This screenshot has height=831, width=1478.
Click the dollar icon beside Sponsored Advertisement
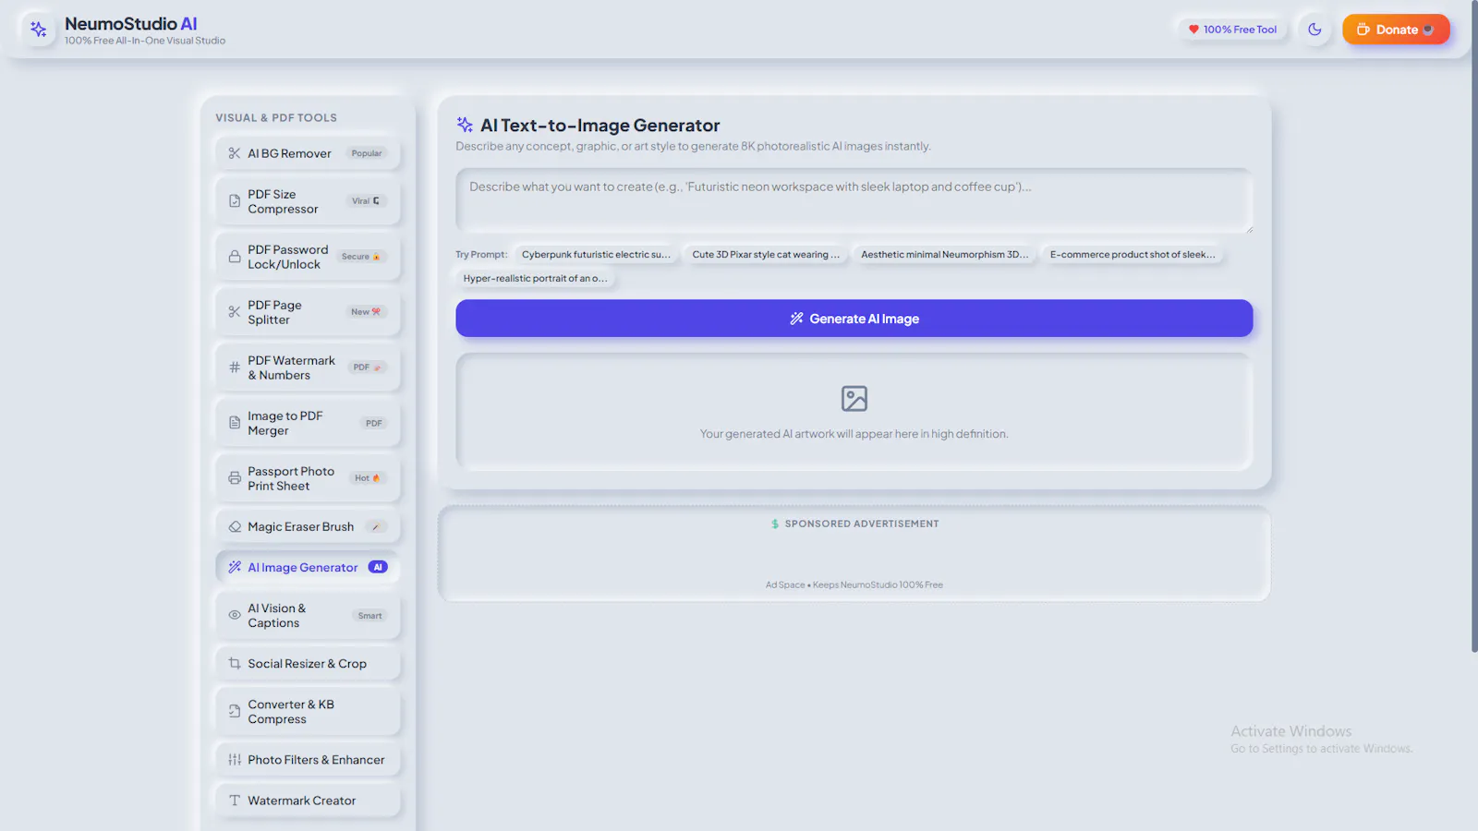(775, 524)
